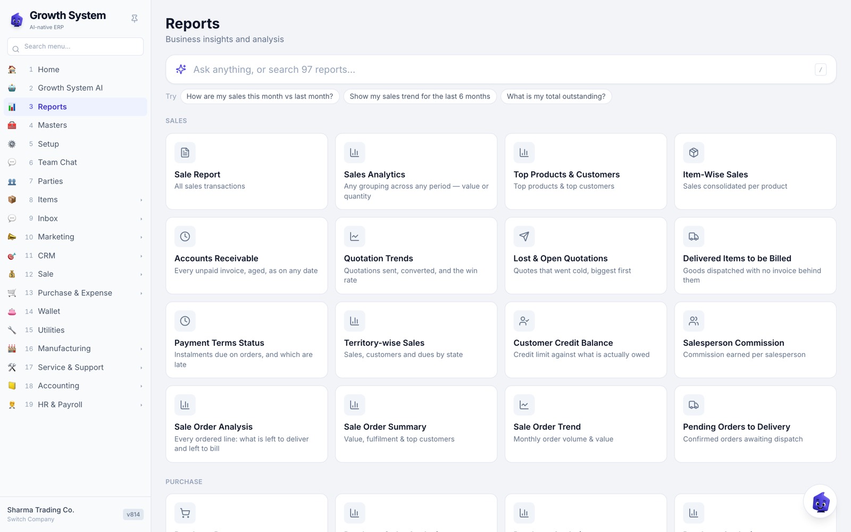Open the Salesperson Commission report title
Image resolution: width=851 pixels, height=532 pixels.
pos(733,343)
